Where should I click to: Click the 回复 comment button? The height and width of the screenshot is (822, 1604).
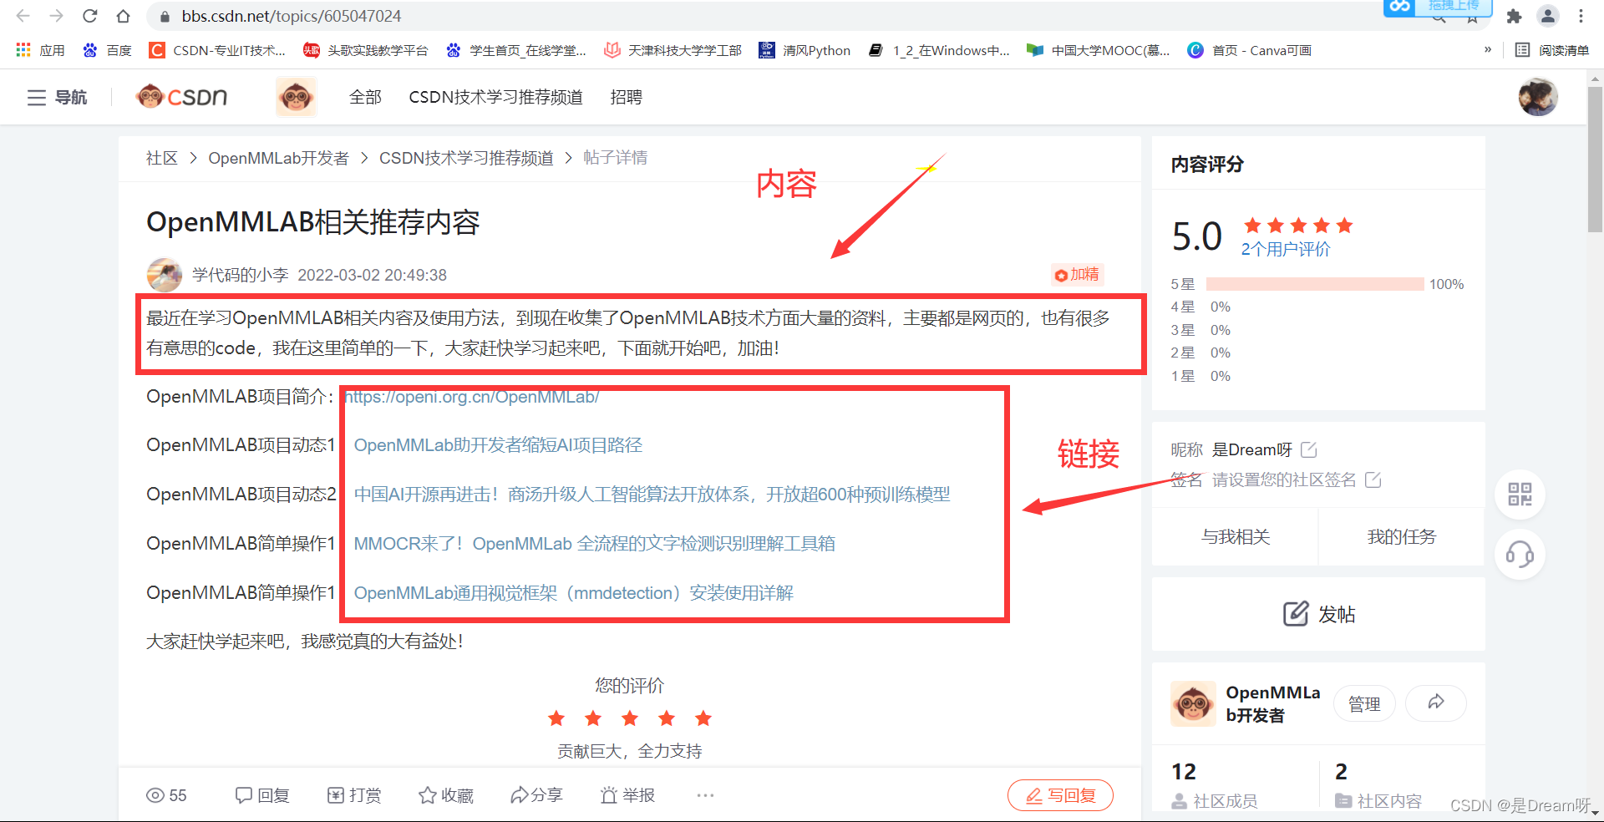tap(262, 795)
